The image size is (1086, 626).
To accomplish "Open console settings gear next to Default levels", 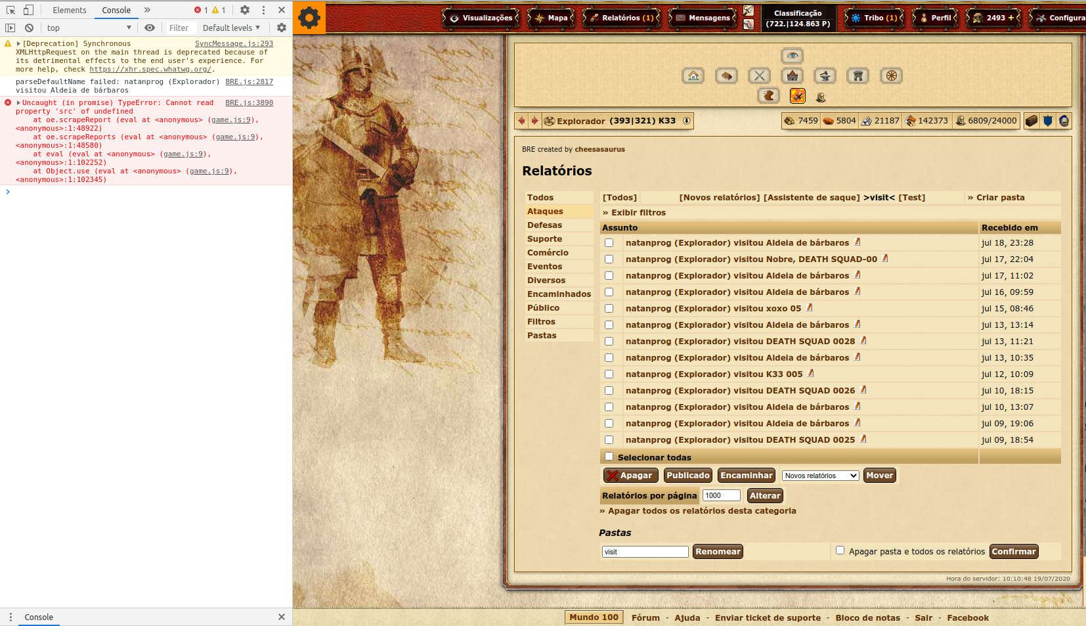I will (x=282, y=28).
